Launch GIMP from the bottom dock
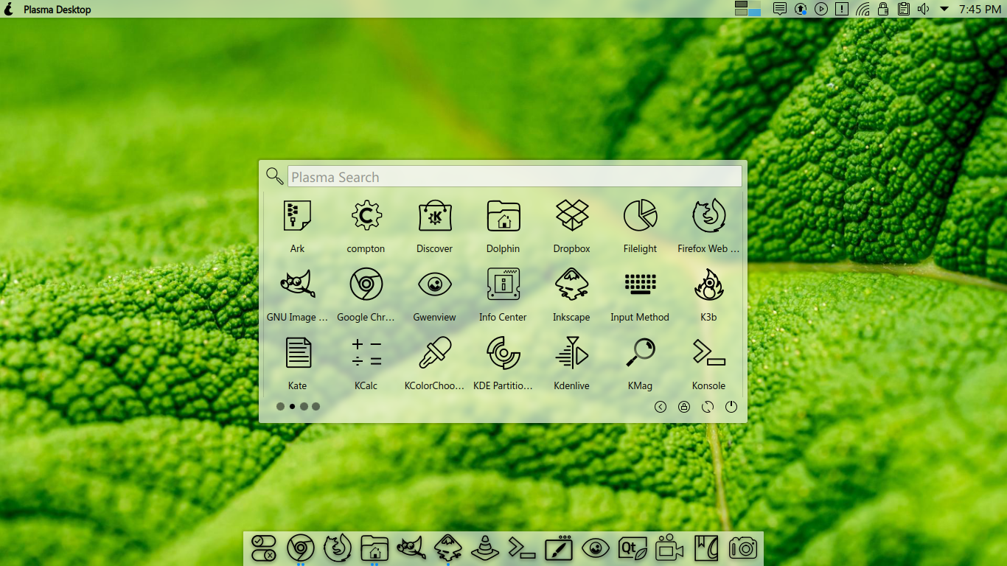The width and height of the screenshot is (1007, 566). 411,548
